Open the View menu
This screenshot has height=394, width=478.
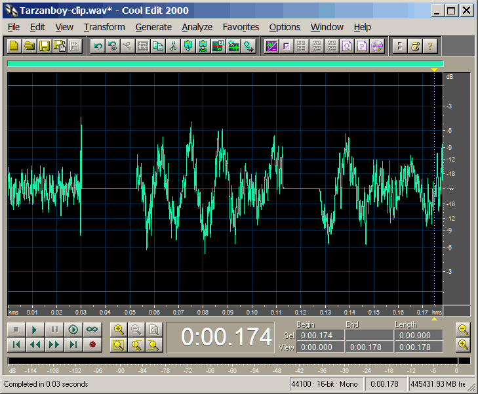(64, 27)
